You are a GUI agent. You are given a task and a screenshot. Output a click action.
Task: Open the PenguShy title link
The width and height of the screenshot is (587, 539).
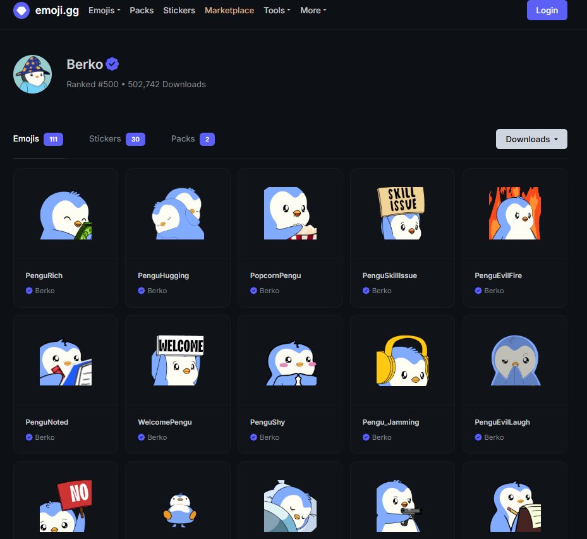(267, 422)
